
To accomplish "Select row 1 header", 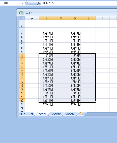I will click(22, 22).
